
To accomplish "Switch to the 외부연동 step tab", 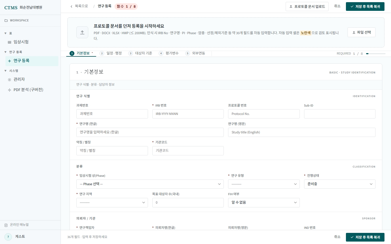I will tap(195, 53).
